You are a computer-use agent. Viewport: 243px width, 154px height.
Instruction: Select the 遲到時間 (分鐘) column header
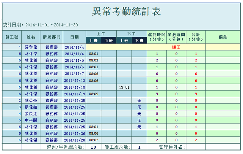click(x=156, y=37)
